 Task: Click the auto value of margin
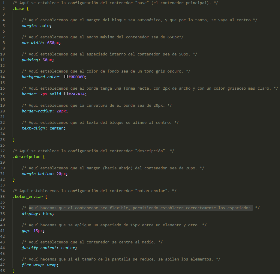pyautogui.click(x=45, y=26)
